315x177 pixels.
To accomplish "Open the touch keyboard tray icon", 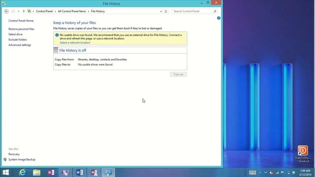I will point(252,173).
